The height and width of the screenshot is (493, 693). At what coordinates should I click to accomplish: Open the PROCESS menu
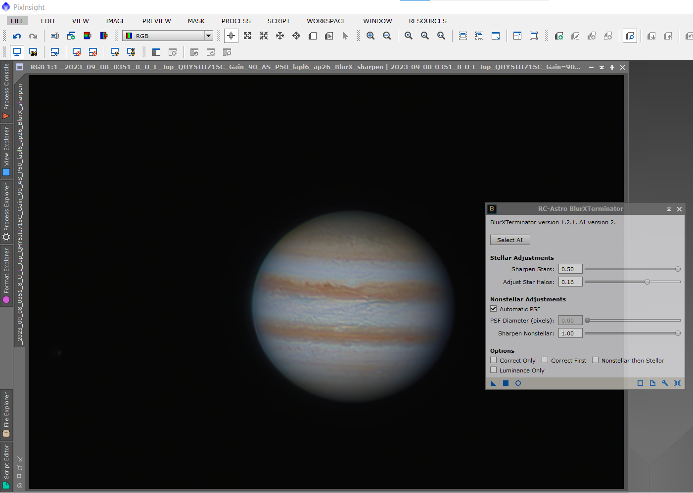click(236, 21)
